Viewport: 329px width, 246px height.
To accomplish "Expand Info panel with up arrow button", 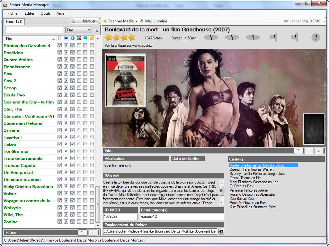I will pyautogui.click(x=298, y=151).
